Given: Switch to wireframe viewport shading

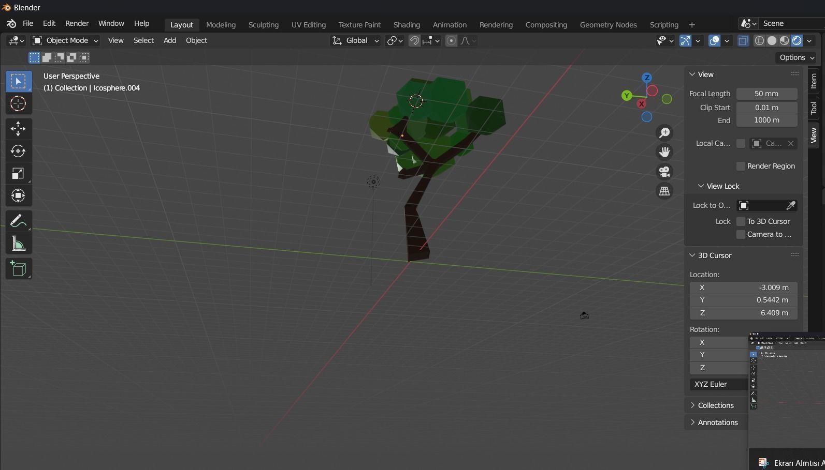Looking at the screenshot, I should (x=759, y=41).
